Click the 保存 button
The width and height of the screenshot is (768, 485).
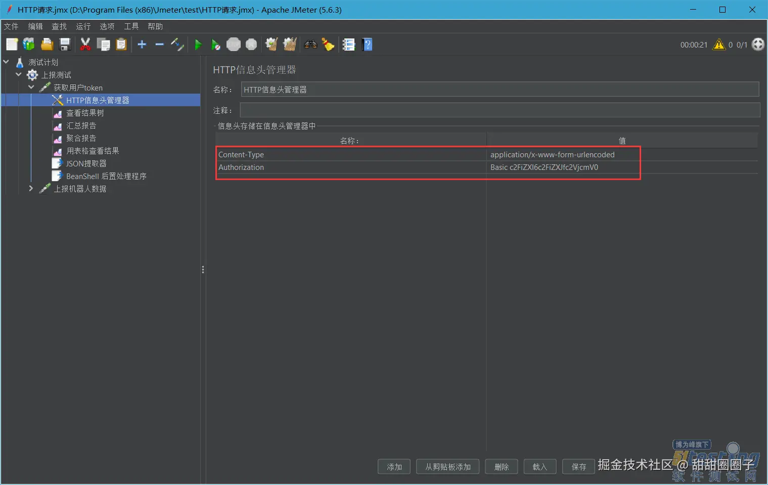(579, 467)
